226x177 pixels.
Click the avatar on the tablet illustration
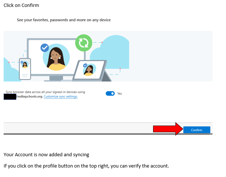tap(89, 70)
